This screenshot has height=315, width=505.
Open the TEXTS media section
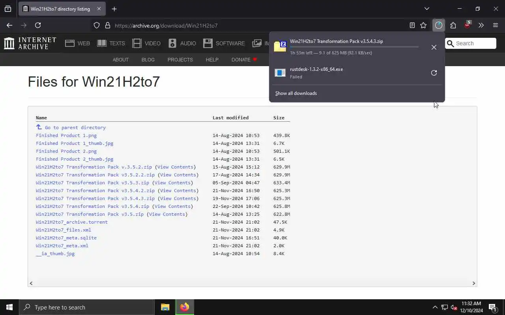(x=111, y=43)
